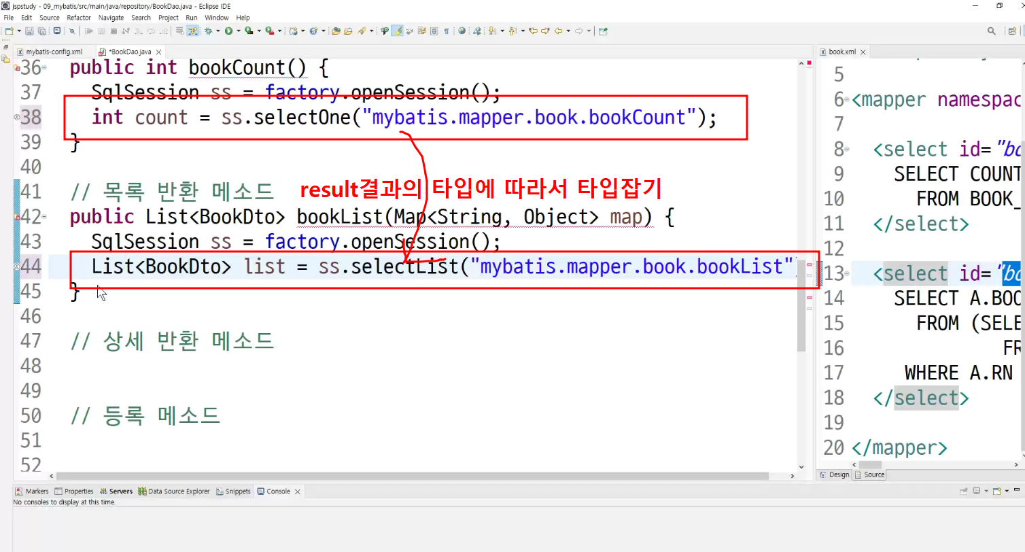This screenshot has width=1025, height=552.
Task: Click the Save All toolbar icon
Action: coord(41,31)
